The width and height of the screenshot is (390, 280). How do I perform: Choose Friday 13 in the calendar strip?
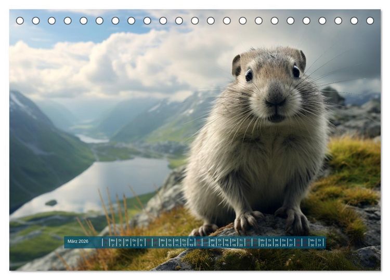tap(191, 243)
